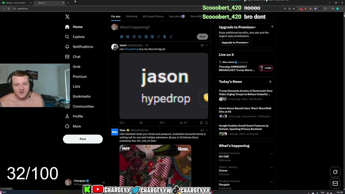The height and width of the screenshot is (194, 345).
Task: Like Jason's post with the heart icon
Action: pyautogui.click(x=161, y=123)
